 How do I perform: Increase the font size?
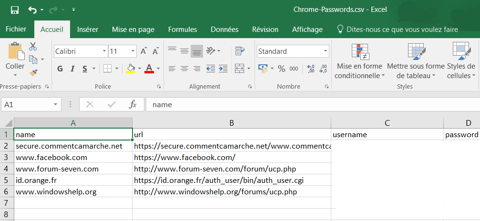pyautogui.click(x=143, y=51)
